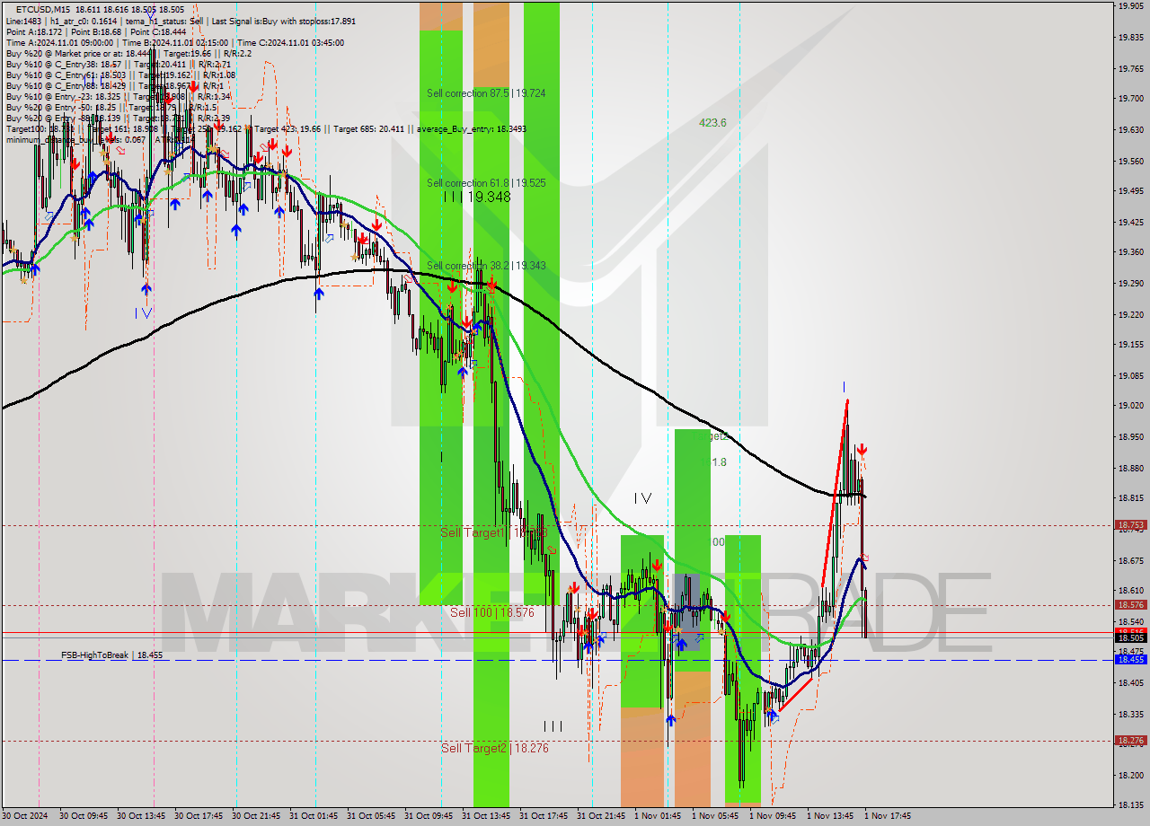Click the 'I I I' wave label near 18.3
Image resolution: width=1150 pixels, height=826 pixels.
click(x=553, y=725)
